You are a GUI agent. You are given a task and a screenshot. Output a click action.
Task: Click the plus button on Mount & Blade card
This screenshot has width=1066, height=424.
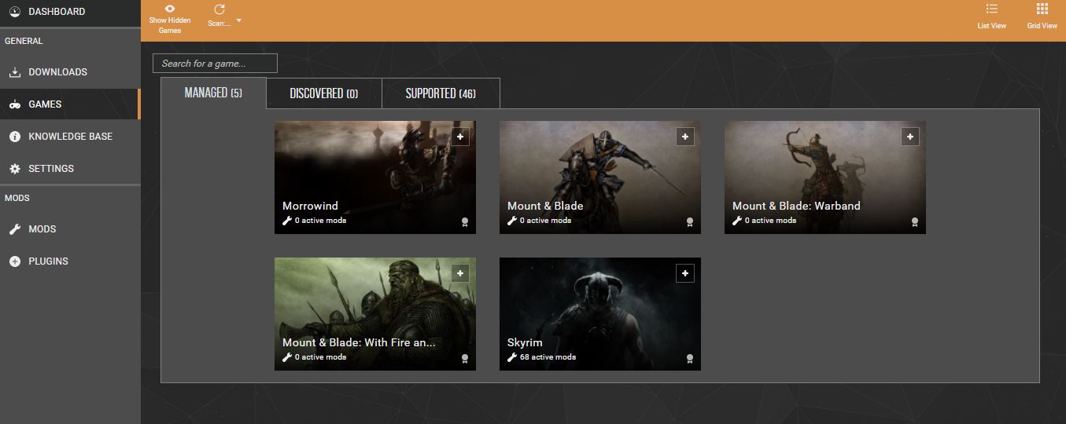point(685,137)
